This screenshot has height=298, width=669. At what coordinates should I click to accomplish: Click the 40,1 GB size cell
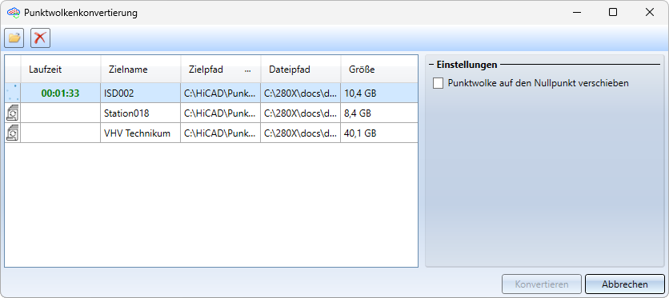(x=379, y=133)
